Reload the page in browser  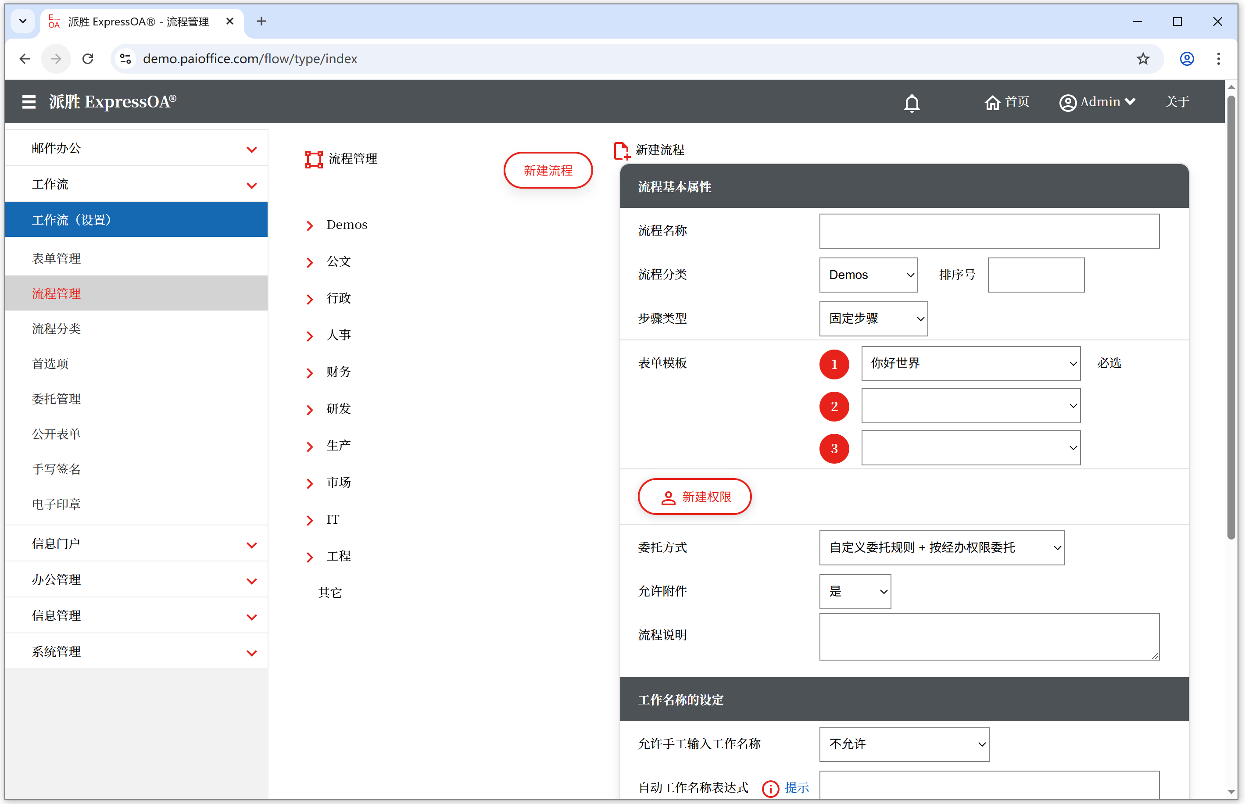pyautogui.click(x=88, y=59)
